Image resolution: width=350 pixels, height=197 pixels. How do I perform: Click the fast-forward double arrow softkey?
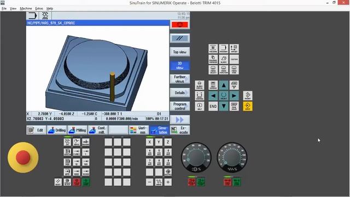180,120
